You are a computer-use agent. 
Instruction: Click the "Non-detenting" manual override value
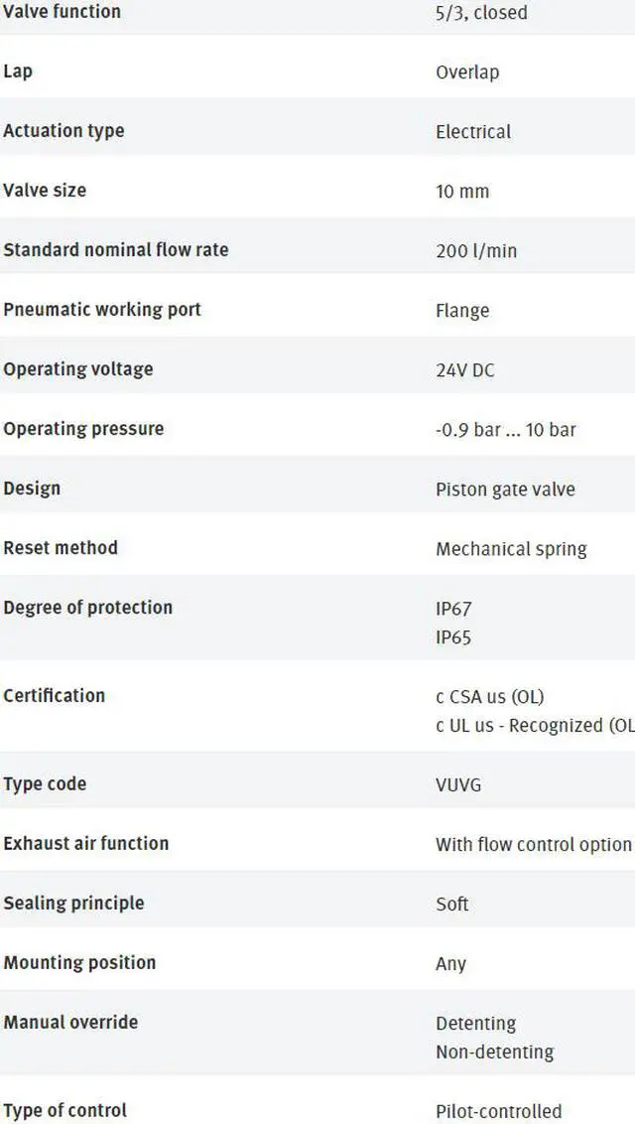pos(494,1052)
